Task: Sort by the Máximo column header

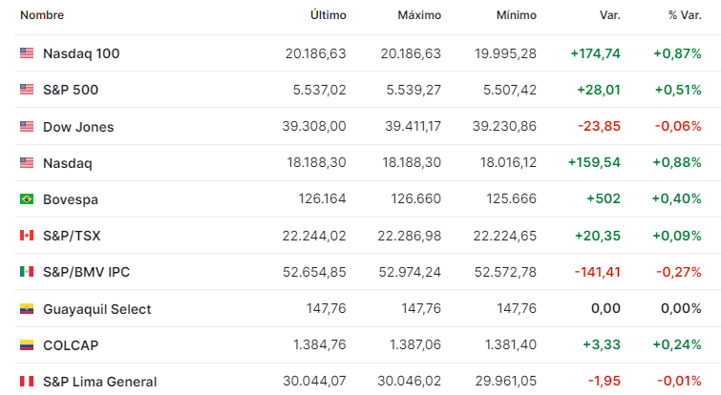Action: (419, 15)
